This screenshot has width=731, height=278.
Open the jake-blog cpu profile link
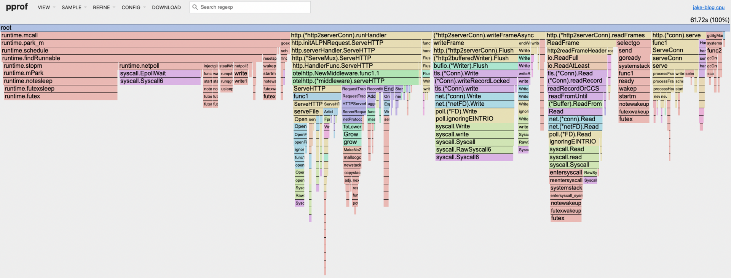pyautogui.click(x=708, y=7)
